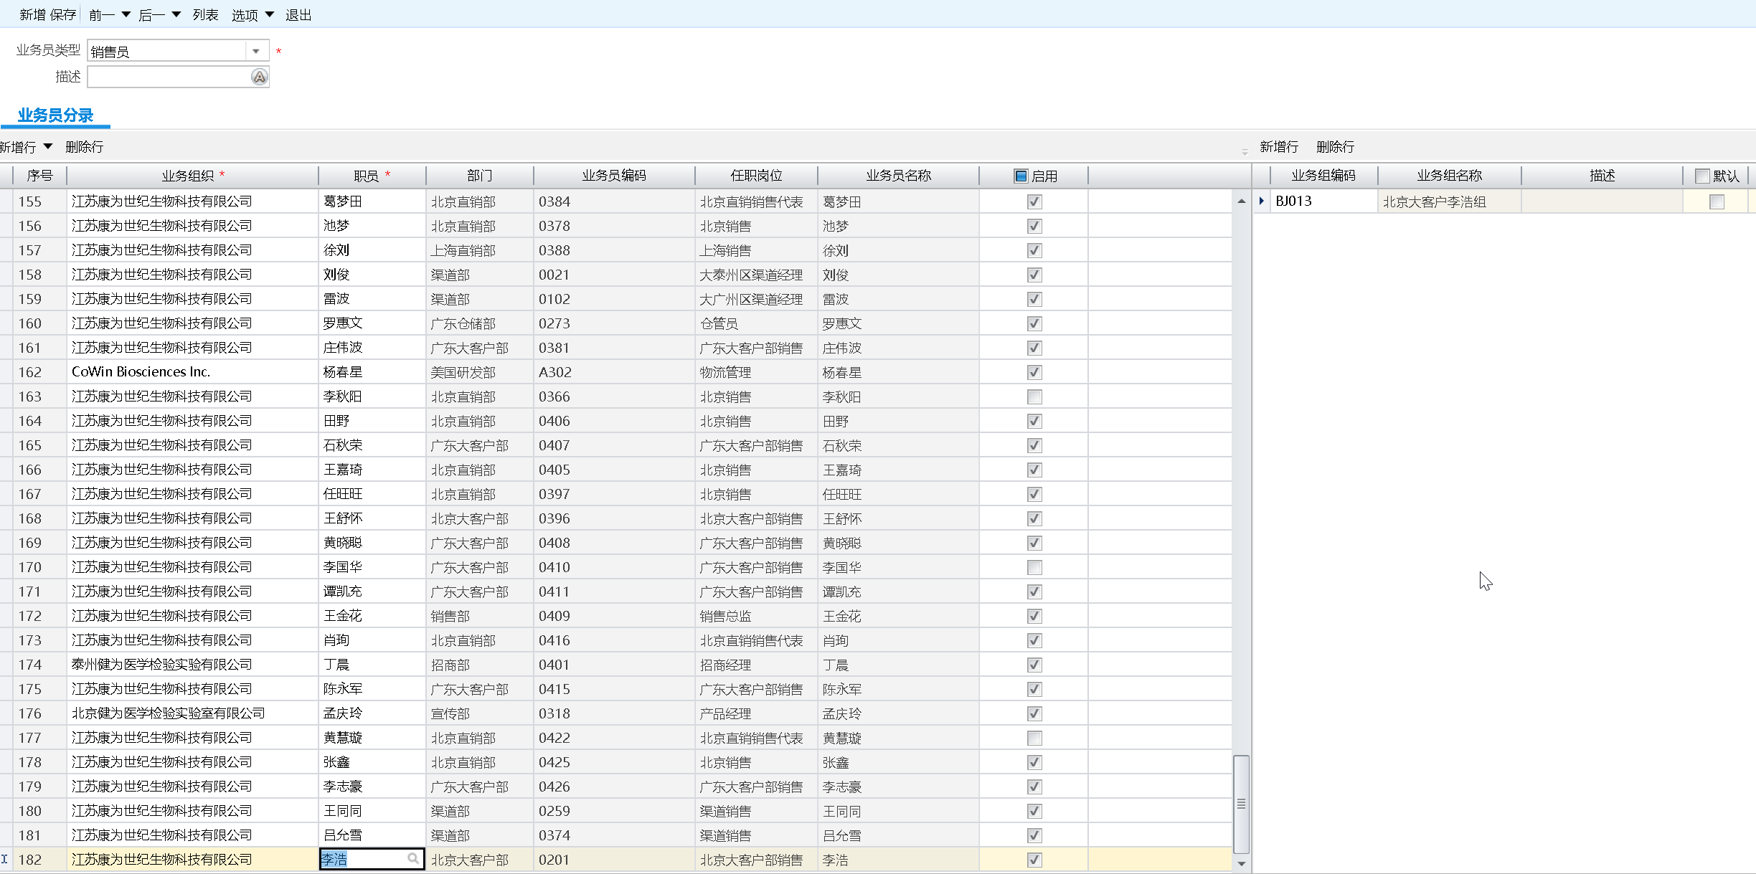
Task: Toggle the 默认 header checkbox
Action: 1701,176
